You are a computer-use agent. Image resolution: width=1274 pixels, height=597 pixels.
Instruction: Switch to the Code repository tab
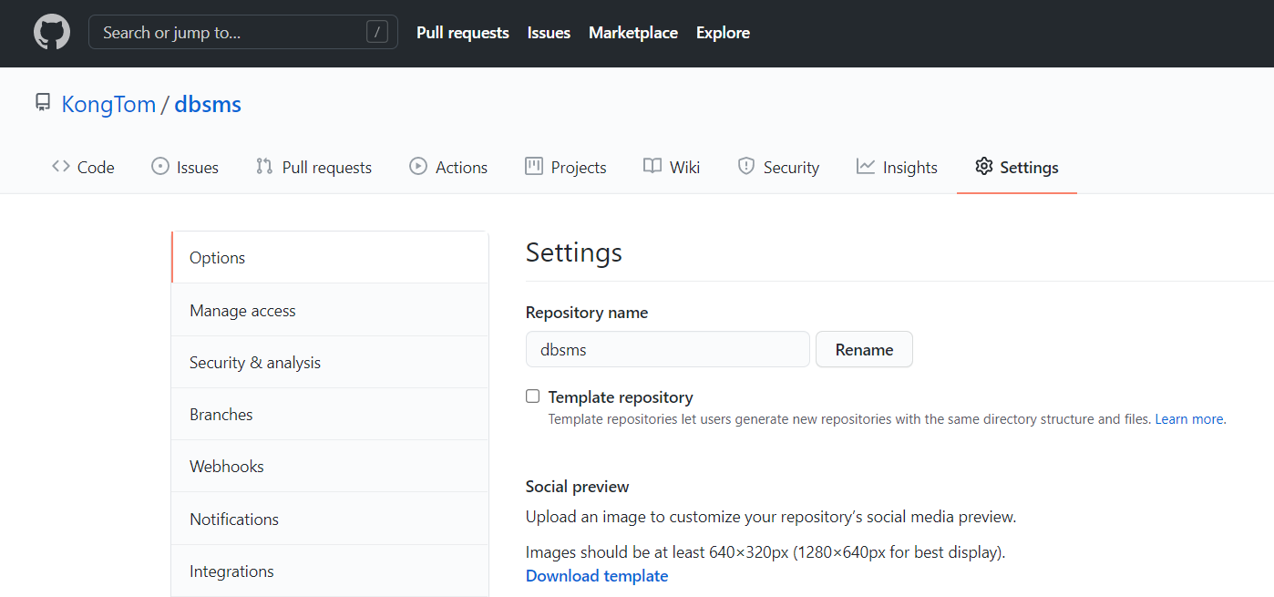pos(83,167)
